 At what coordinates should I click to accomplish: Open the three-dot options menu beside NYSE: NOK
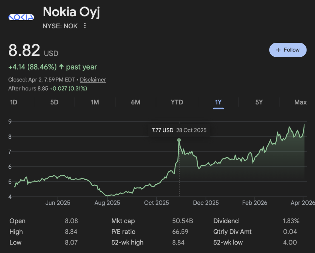tap(85, 26)
